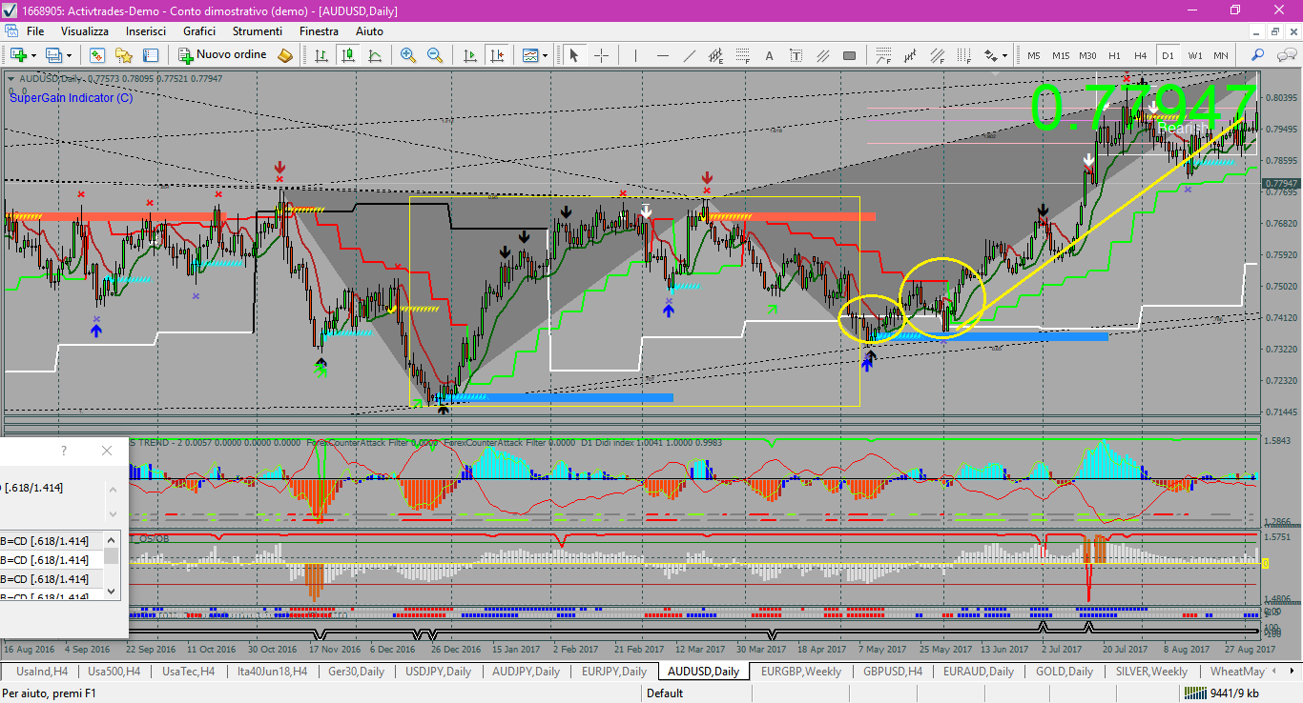
Task: Click the help question mark in dialog
Action: [x=64, y=451]
